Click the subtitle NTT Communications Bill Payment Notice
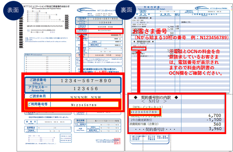 (x=46, y=9)
